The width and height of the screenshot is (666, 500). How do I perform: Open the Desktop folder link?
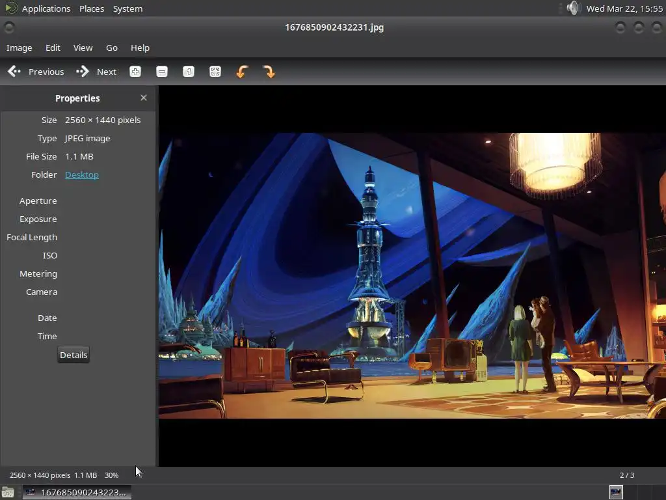(x=82, y=174)
